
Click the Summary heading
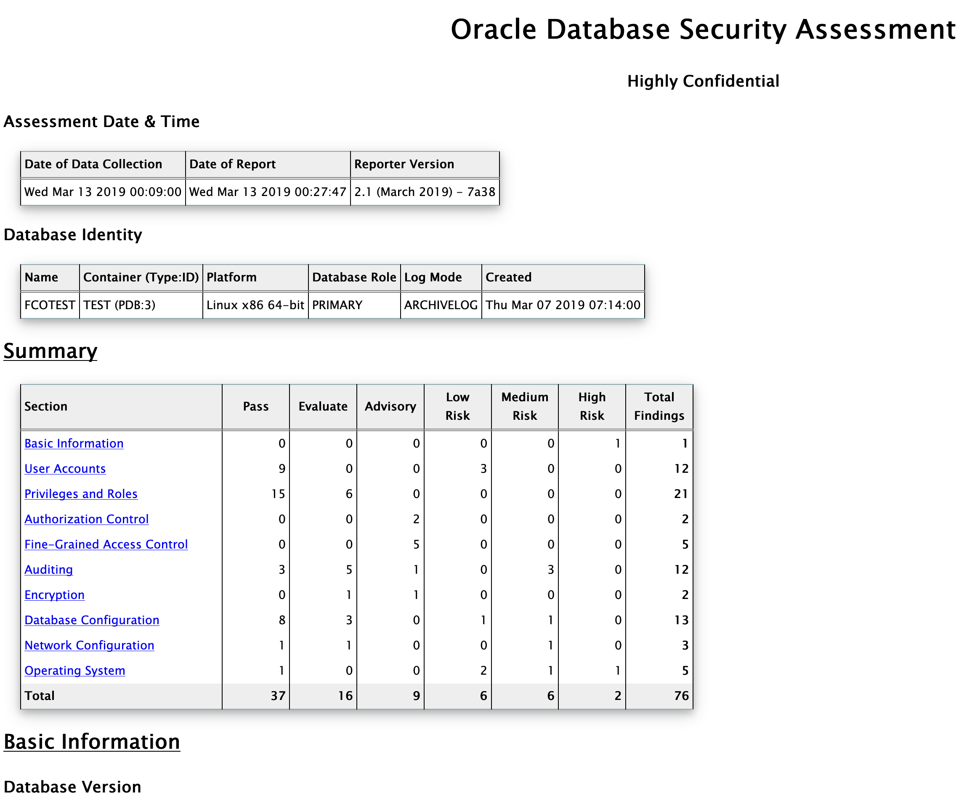coord(50,351)
